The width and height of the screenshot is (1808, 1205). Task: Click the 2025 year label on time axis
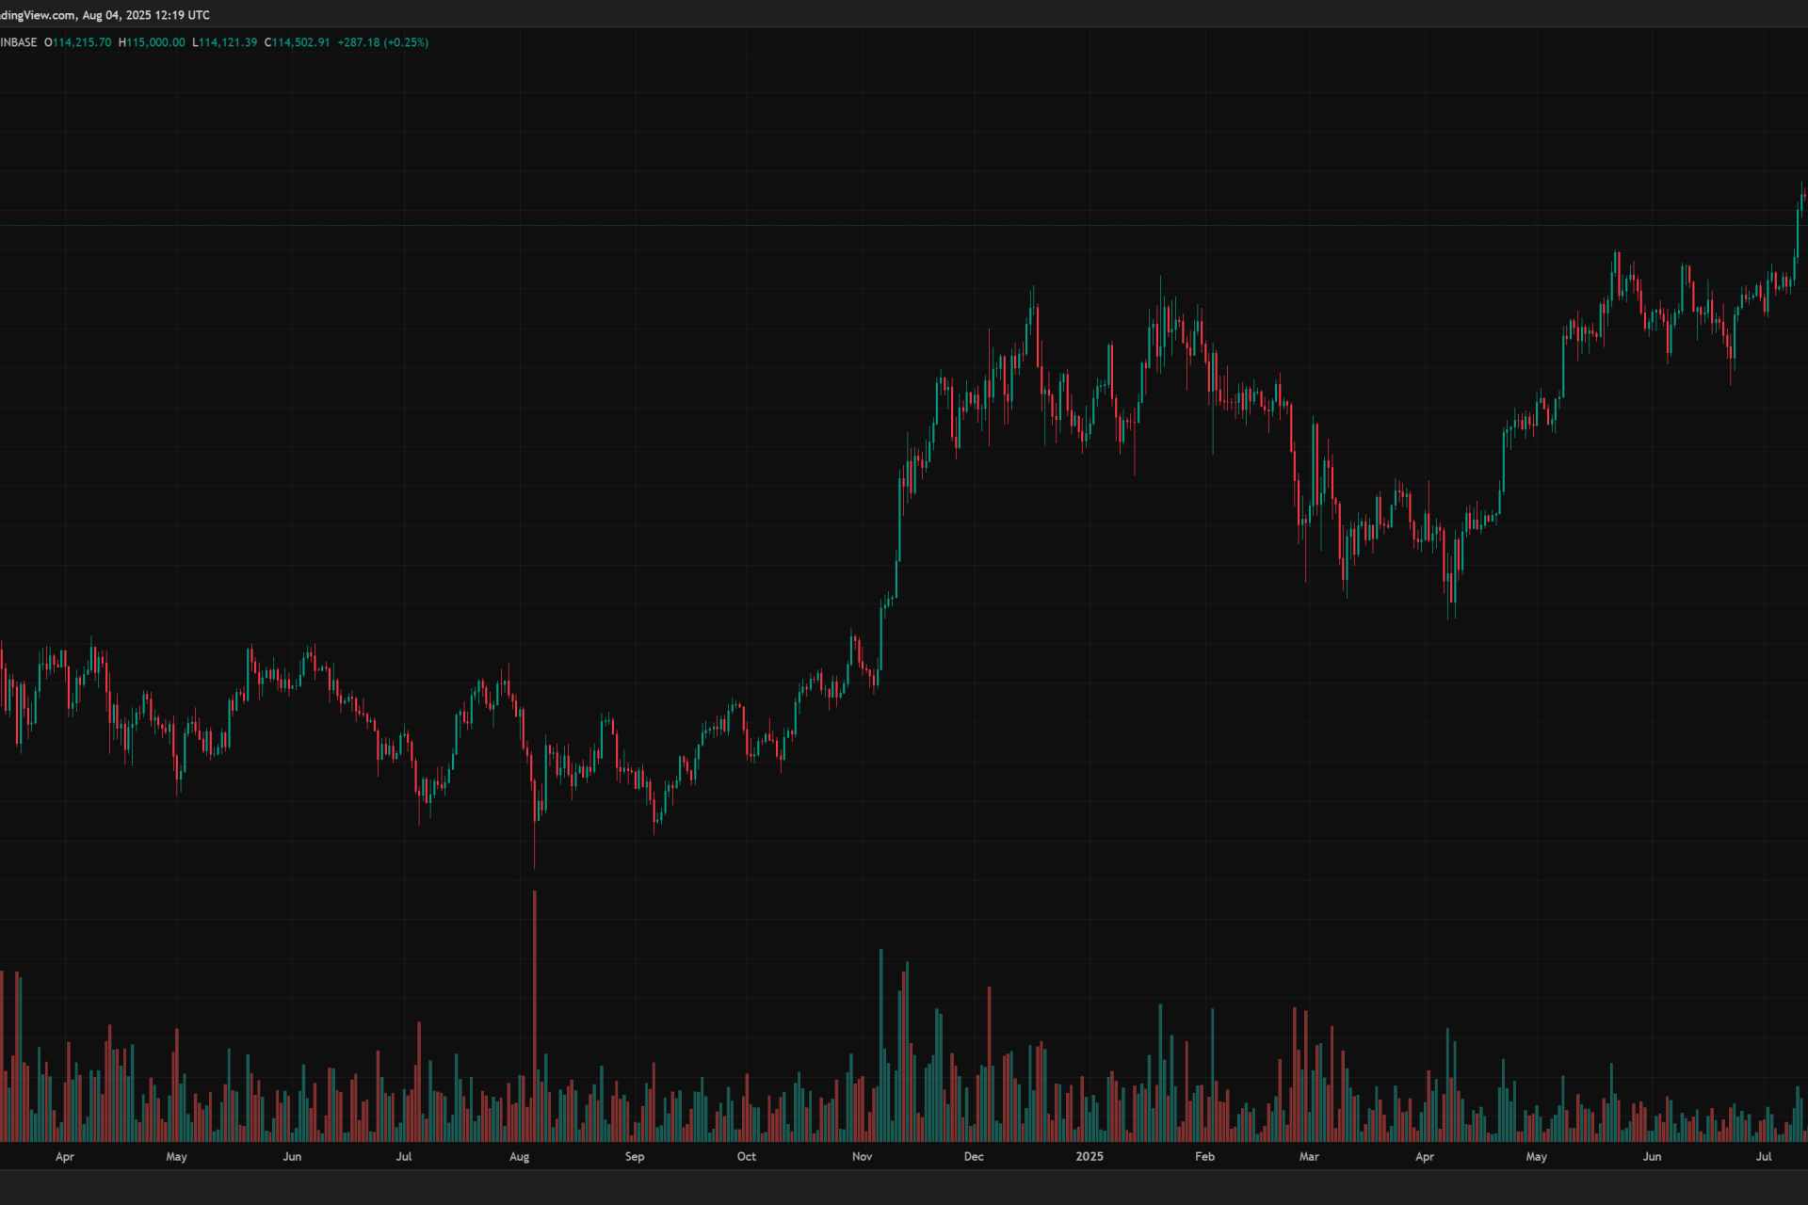[1089, 1156]
